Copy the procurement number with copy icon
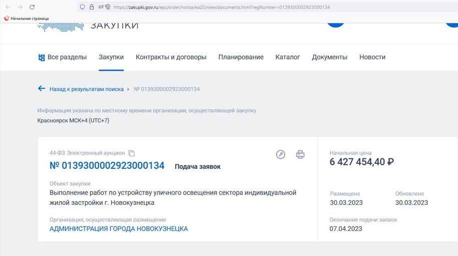Screen dimensions: 458x256 click(132, 153)
